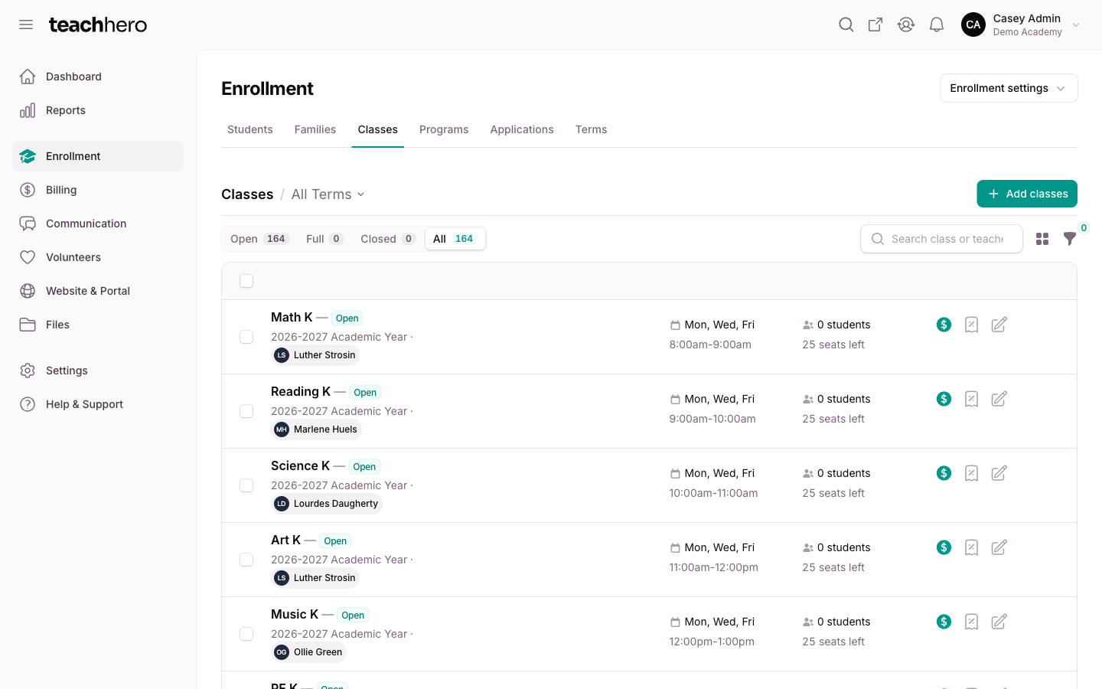Image resolution: width=1102 pixels, height=689 pixels.
Task: Click the Add classes button
Action: (x=1027, y=194)
